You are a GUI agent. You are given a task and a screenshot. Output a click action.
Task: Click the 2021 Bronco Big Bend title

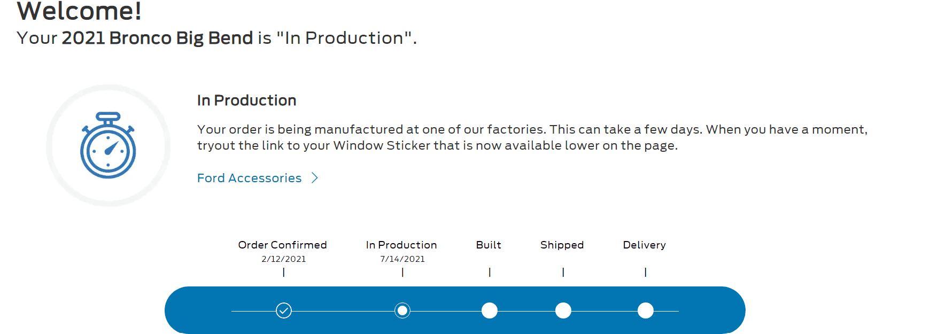point(157,38)
